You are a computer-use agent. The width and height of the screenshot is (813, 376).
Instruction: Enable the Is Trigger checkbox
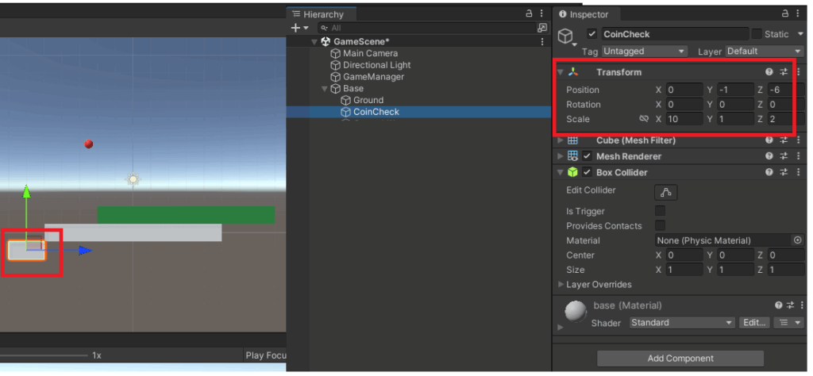coord(660,211)
